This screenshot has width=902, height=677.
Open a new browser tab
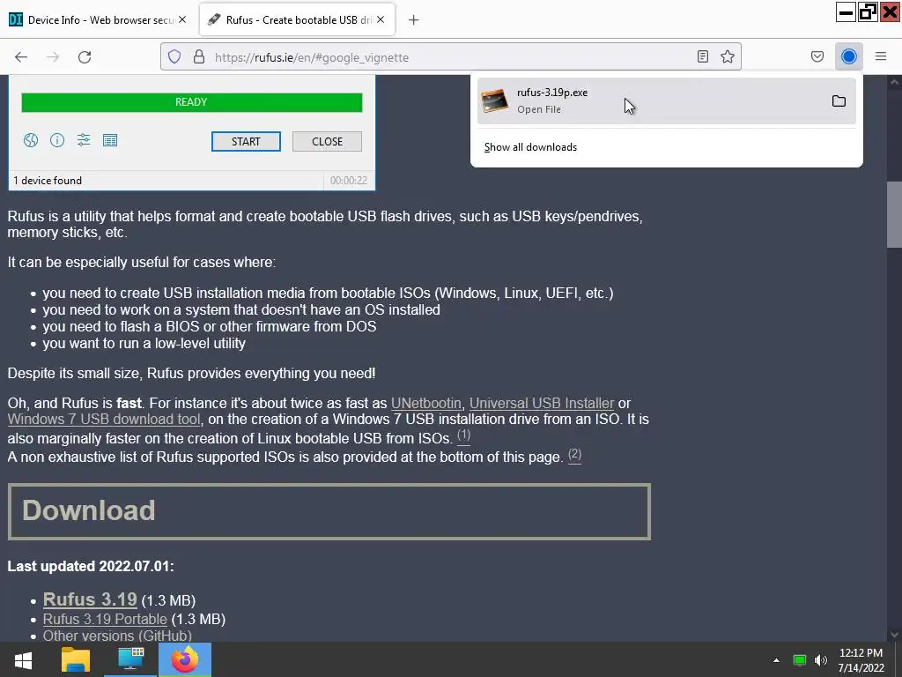(x=414, y=20)
